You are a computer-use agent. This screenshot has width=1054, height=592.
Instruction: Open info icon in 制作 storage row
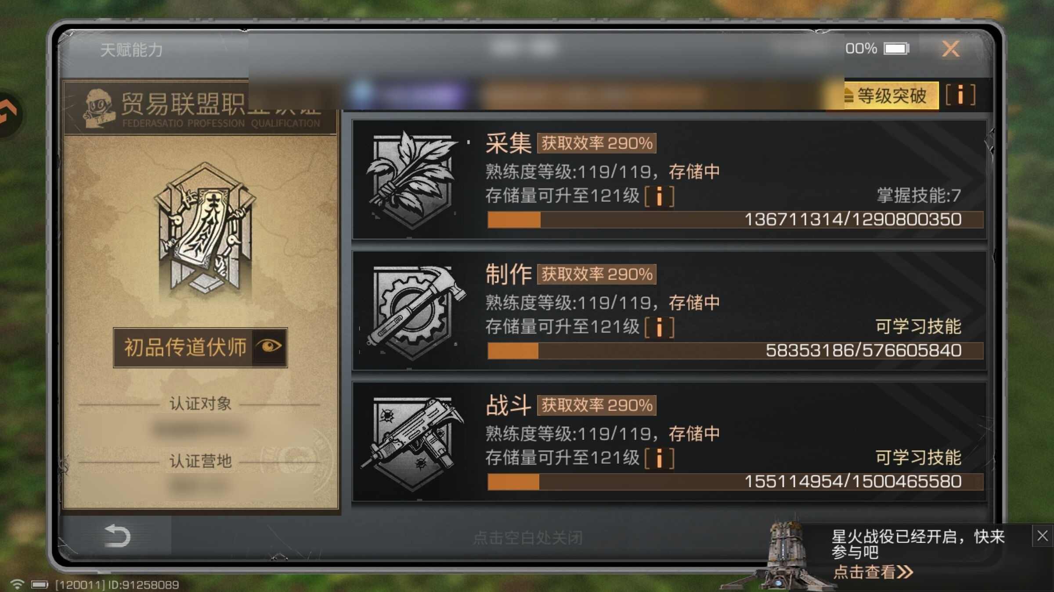pyautogui.click(x=659, y=327)
